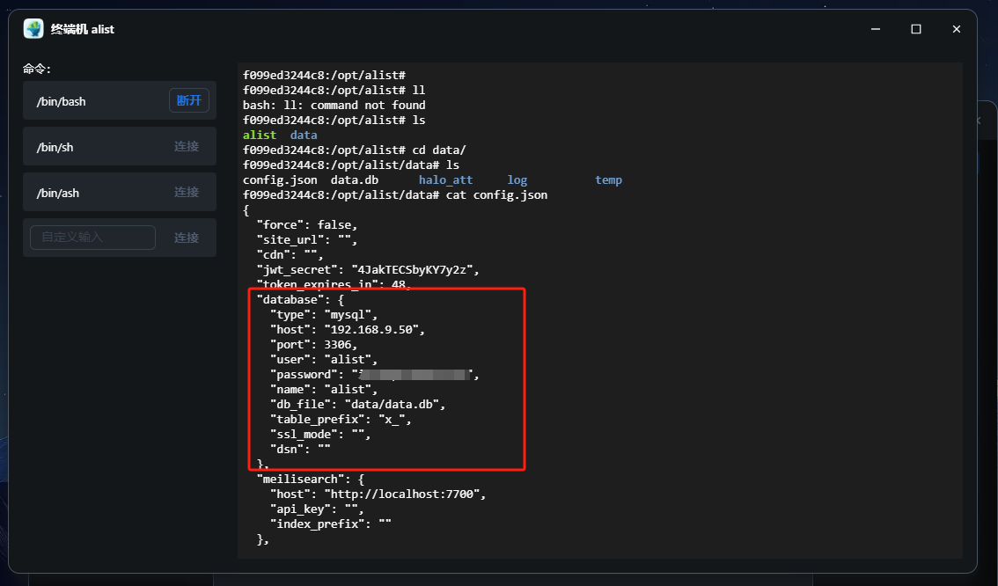Select the /bin/sh command row
Screen dimensions: 998x586
pos(120,146)
